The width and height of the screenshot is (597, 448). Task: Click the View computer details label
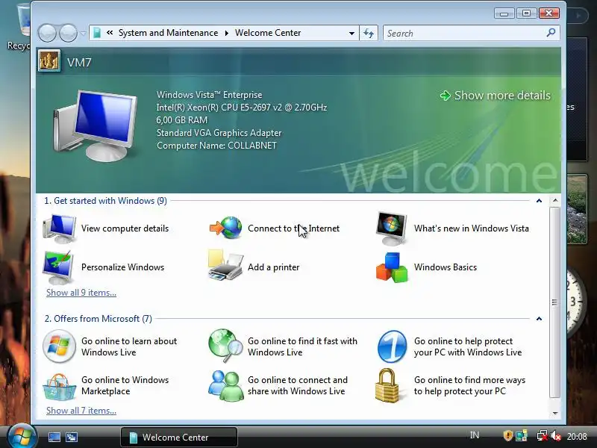[x=125, y=228]
